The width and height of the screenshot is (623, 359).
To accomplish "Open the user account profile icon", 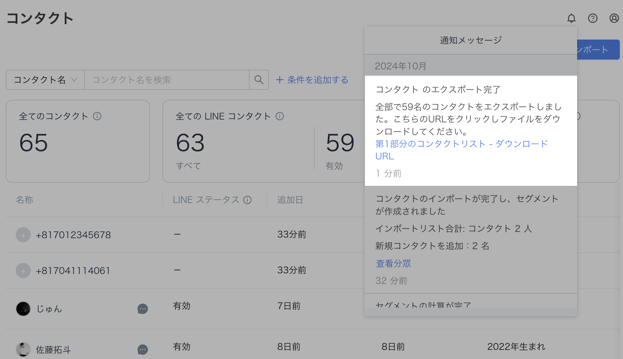I will (x=614, y=18).
